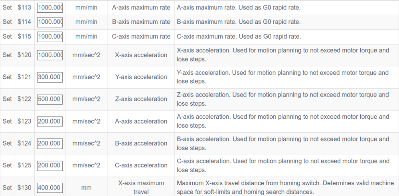Click Set button for $113 row
Screen dimensions: 399x196
click(7, 8)
